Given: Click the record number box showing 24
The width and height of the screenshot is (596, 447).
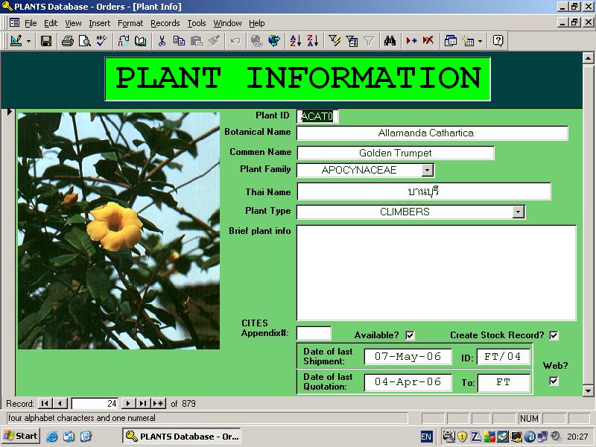Looking at the screenshot, I should point(95,403).
